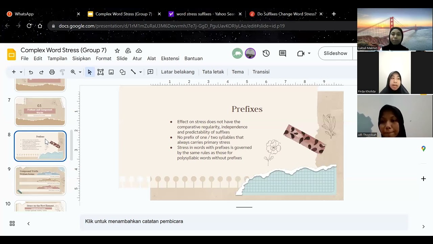Screen dimensions: 433x244
Task: Open the move-to-folder icon beside the title
Action: pyautogui.click(x=128, y=50)
